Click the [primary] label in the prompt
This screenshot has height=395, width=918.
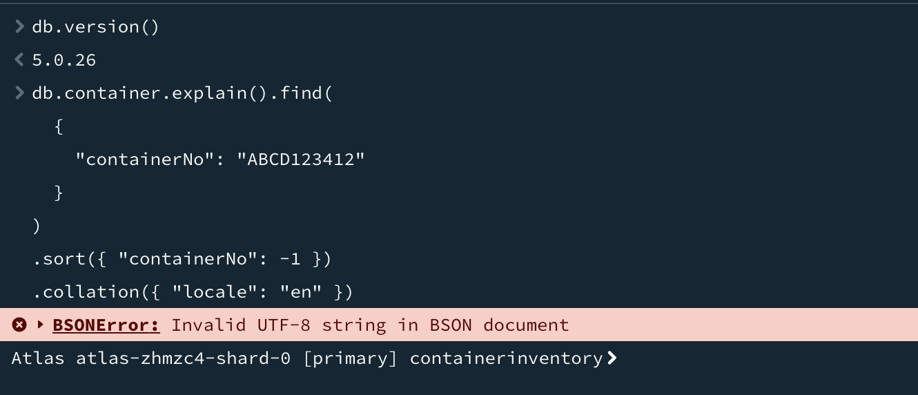350,358
